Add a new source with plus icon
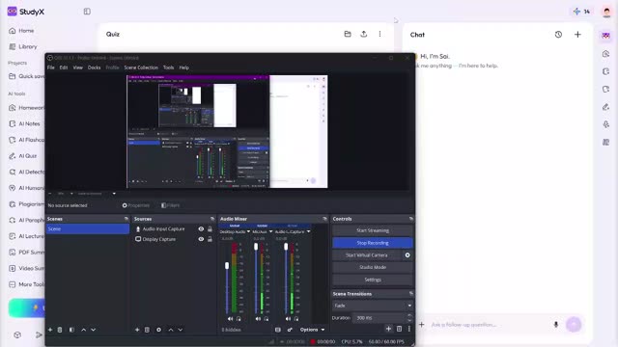The width and height of the screenshot is (618, 347). point(137,330)
